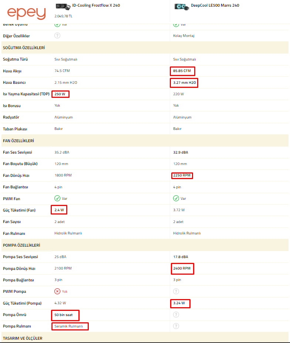Select the 4.32 W value
The height and width of the screenshot is (343, 290).
(x=60, y=303)
